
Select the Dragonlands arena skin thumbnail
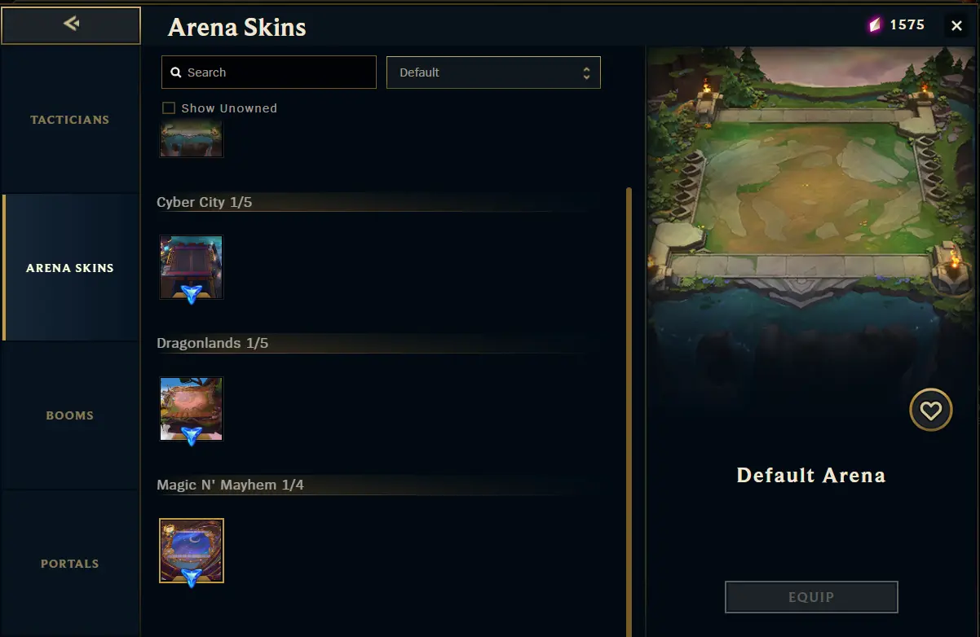click(x=192, y=409)
